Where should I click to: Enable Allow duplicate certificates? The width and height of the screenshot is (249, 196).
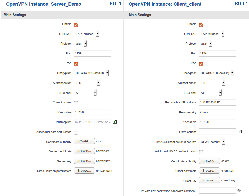(76, 132)
